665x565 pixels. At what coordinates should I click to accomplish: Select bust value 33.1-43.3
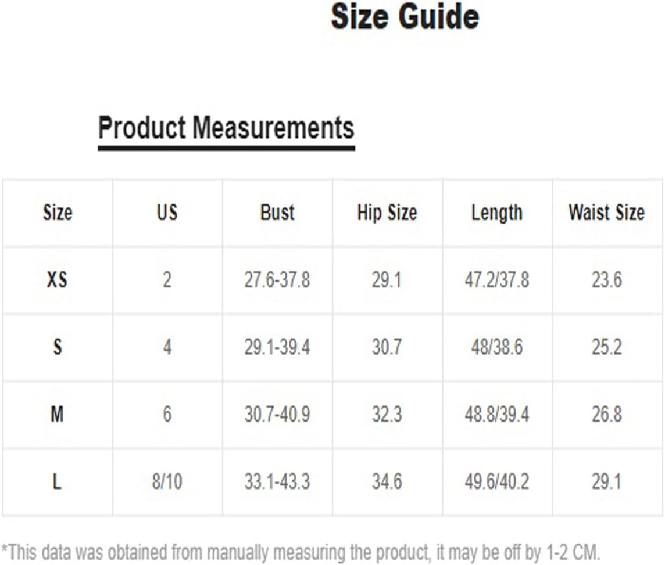coord(277,481)
